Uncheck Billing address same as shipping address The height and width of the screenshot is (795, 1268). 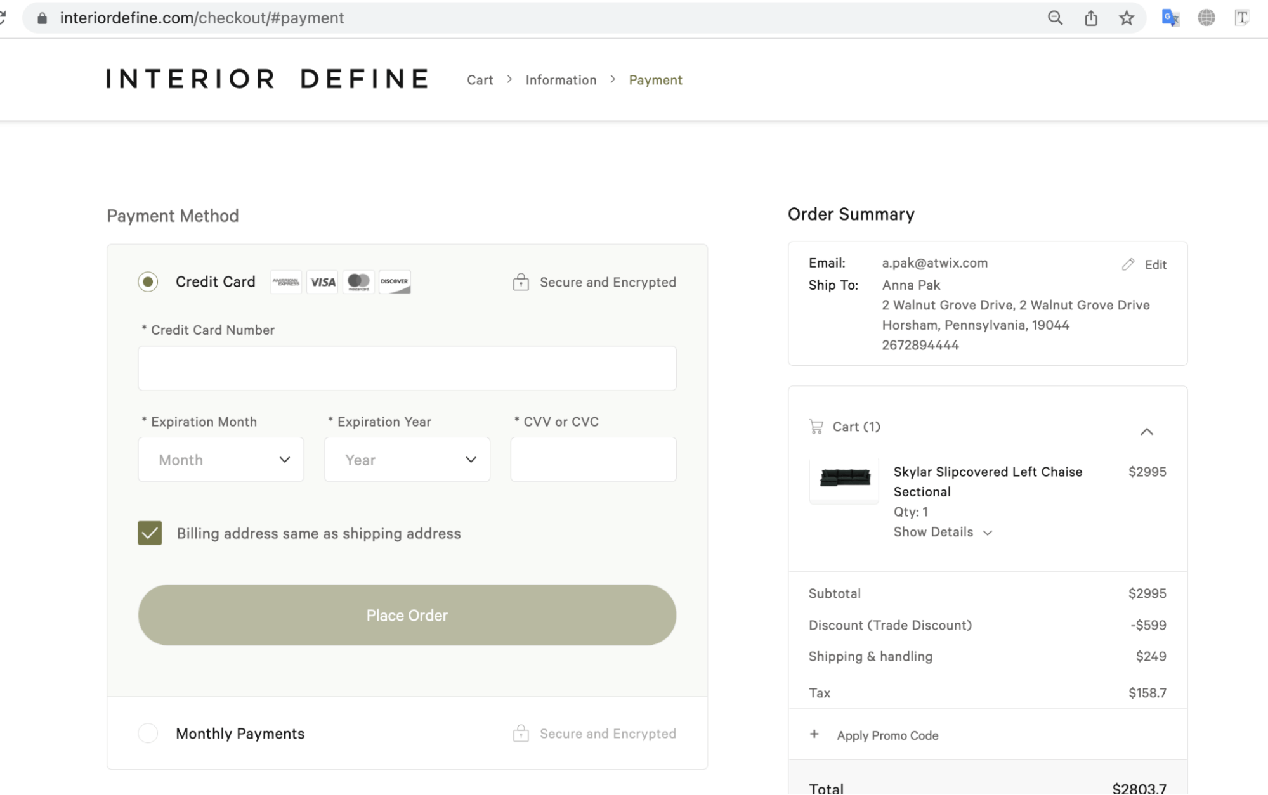(x=150, y=533)
